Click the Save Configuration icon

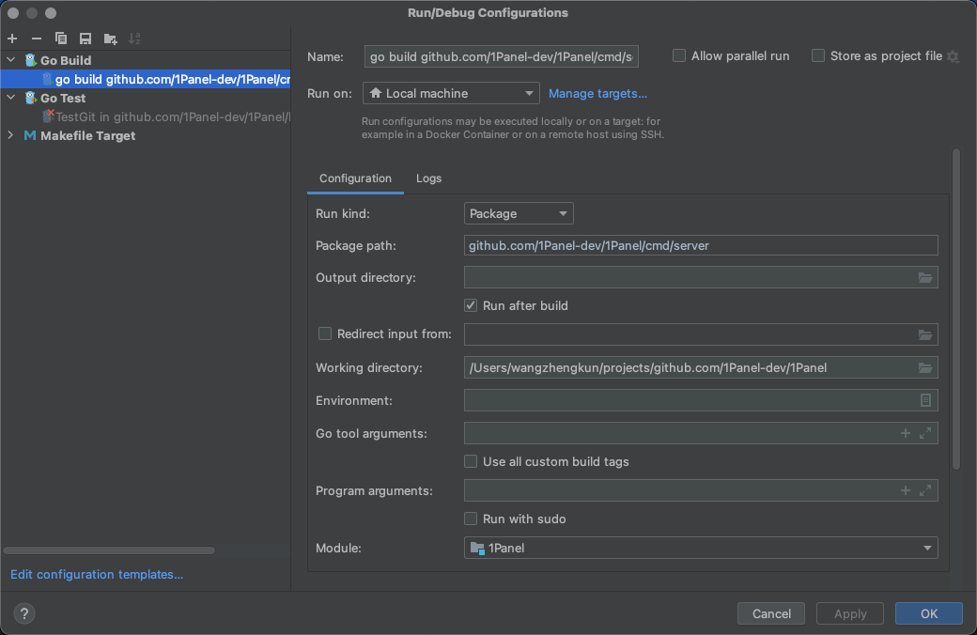85,39
